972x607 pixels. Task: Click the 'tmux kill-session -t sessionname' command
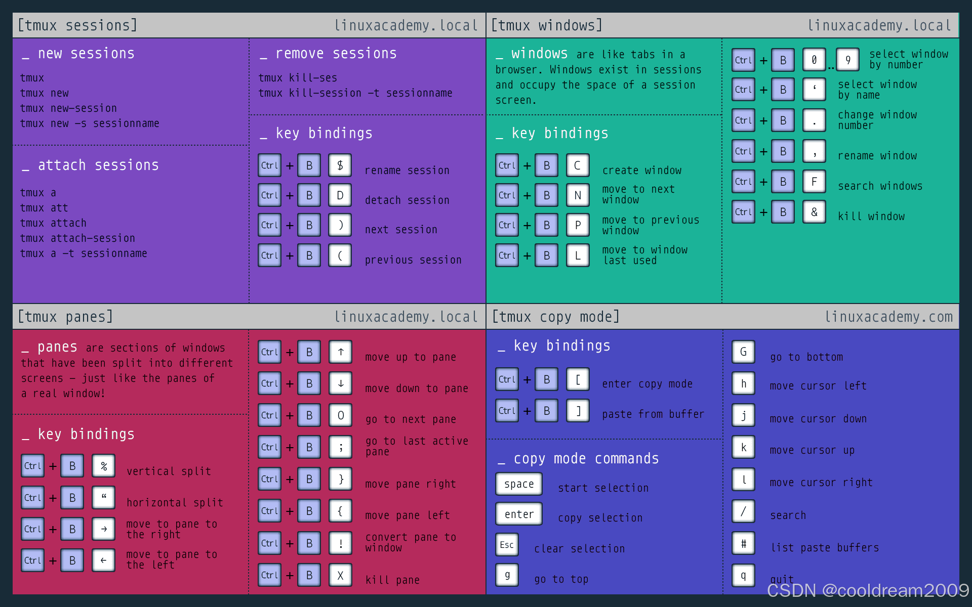(x=355, y=93)
